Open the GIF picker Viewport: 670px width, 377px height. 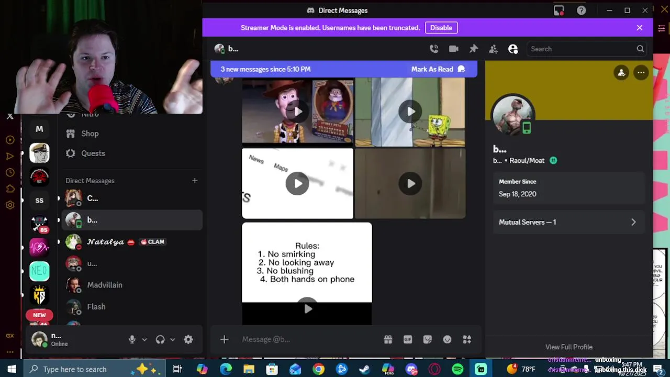408,339
